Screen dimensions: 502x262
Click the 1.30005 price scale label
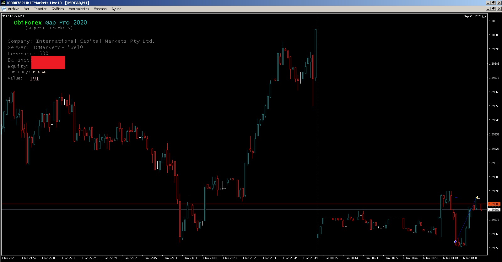click(494, 35)
